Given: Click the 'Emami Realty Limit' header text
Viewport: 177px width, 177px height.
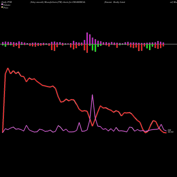Looking at the screenshot, I should [x=114, y=2].
